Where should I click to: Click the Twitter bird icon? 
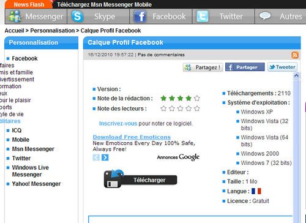(203, 17)
